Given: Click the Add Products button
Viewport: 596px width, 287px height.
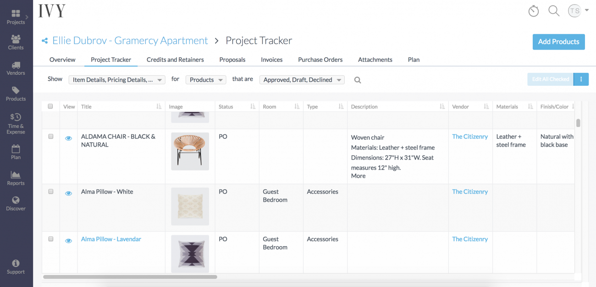Looking at the screenshot, I should [x=558, y=42].
